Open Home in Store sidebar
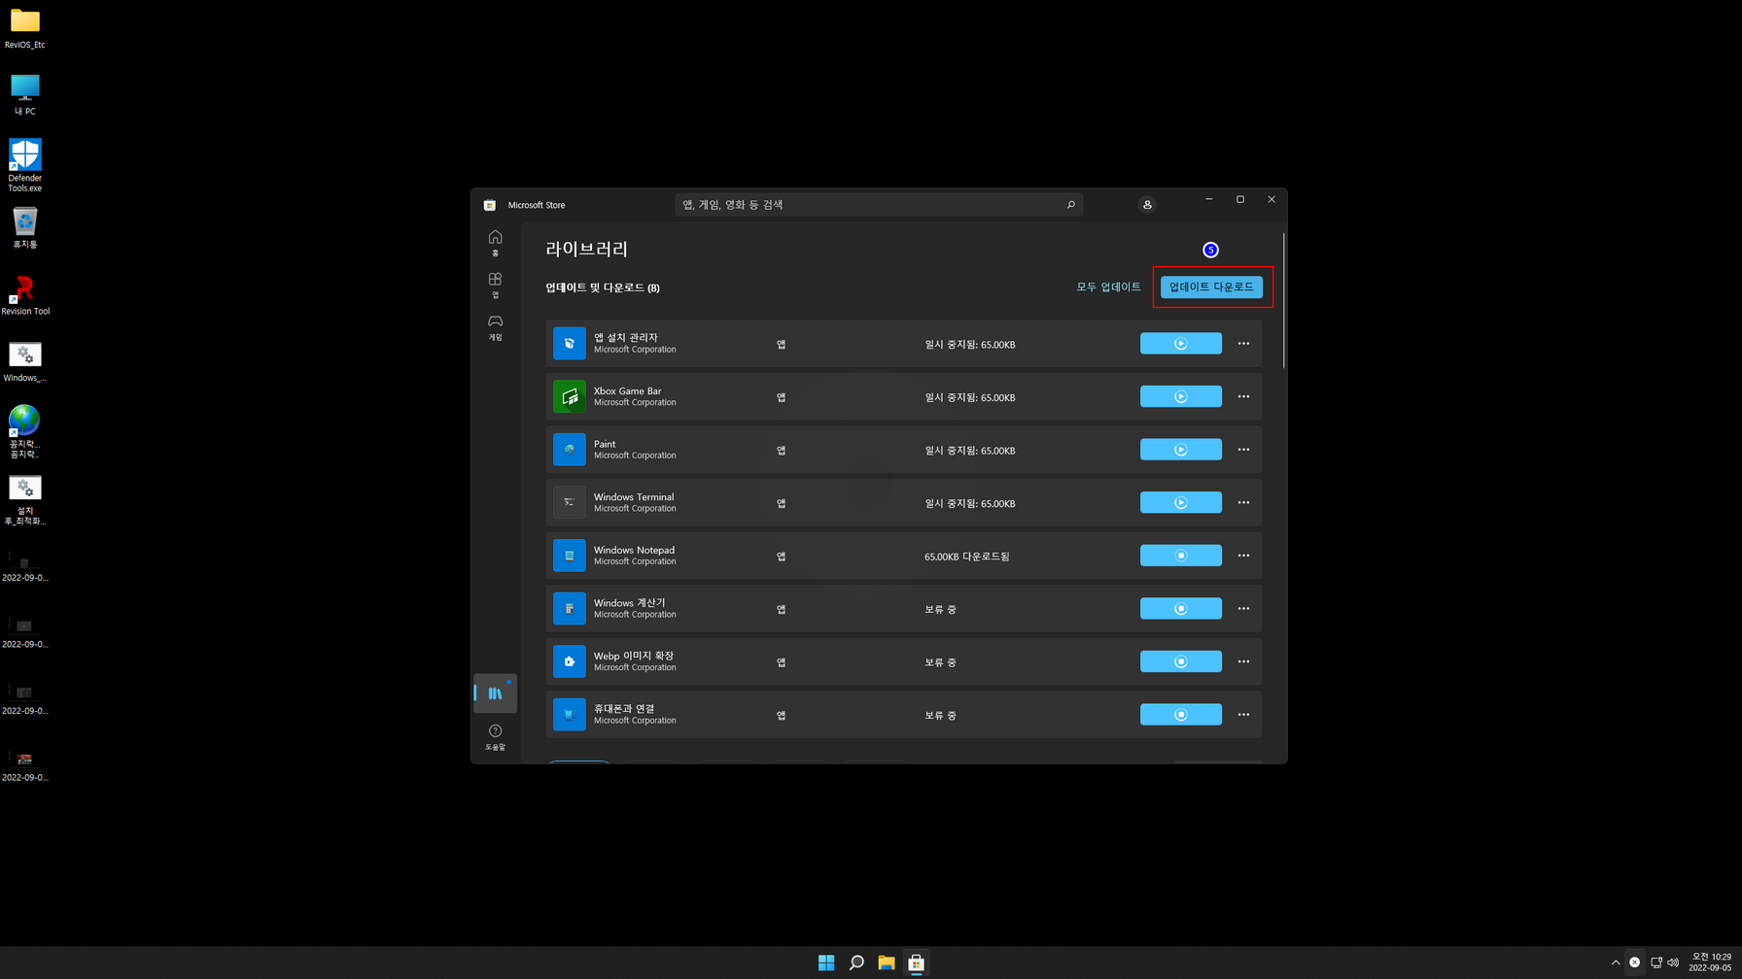1742x979 pixels. point(495,242)
